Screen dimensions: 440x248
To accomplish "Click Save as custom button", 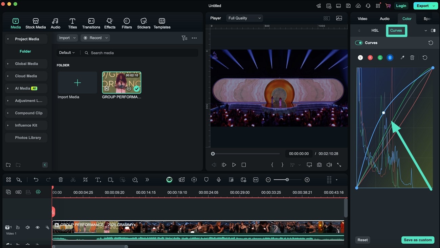I will (418, 240).
